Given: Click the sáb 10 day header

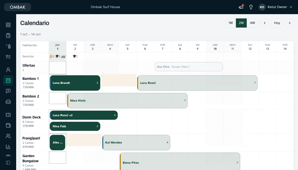Looking at the screenshot, I should point(215,47).
